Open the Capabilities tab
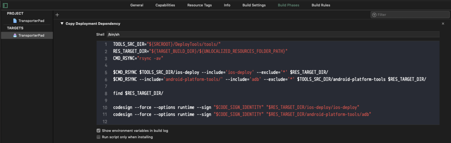Screen dimensions: 451x143 tap(166, 5)
